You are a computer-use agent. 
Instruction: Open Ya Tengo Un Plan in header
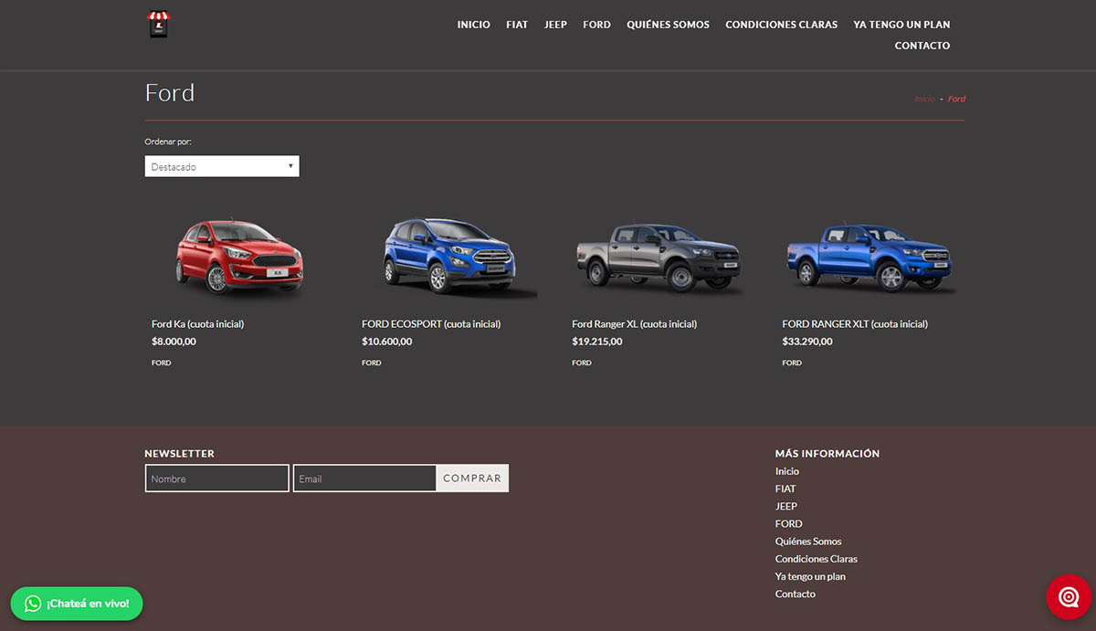click(901, 25)
